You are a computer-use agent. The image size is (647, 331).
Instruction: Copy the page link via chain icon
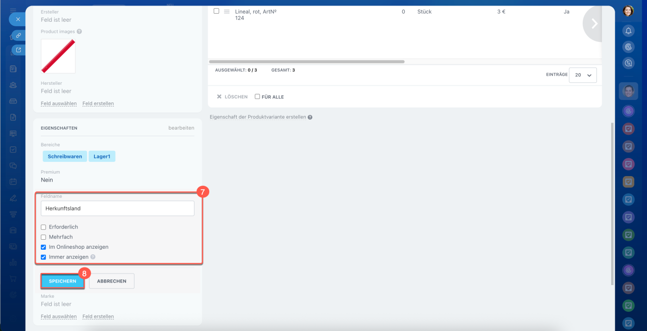pos(18,35)
